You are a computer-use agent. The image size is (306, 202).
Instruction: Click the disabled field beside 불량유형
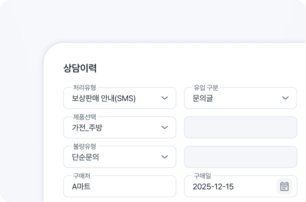pyautogui.click(x=240, y=157)
